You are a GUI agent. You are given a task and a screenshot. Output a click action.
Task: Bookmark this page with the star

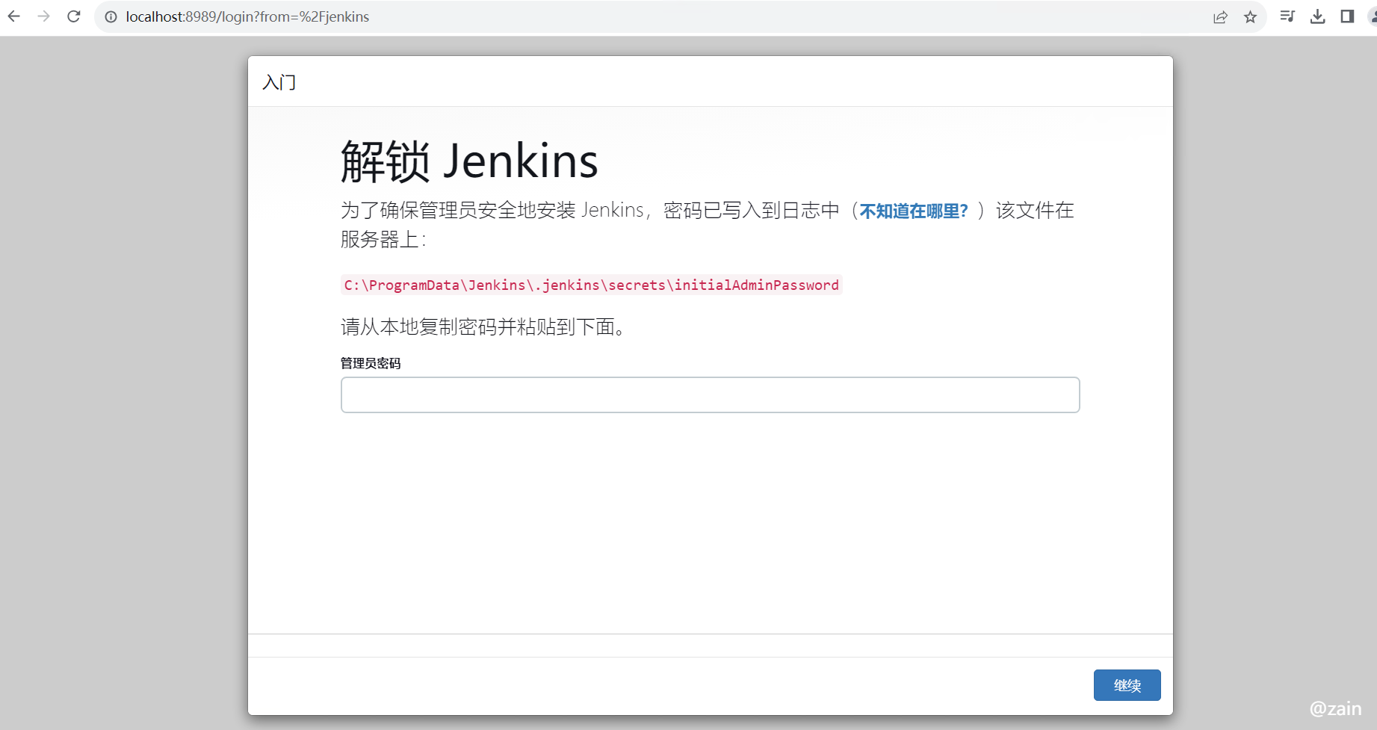coord(1250,16)
